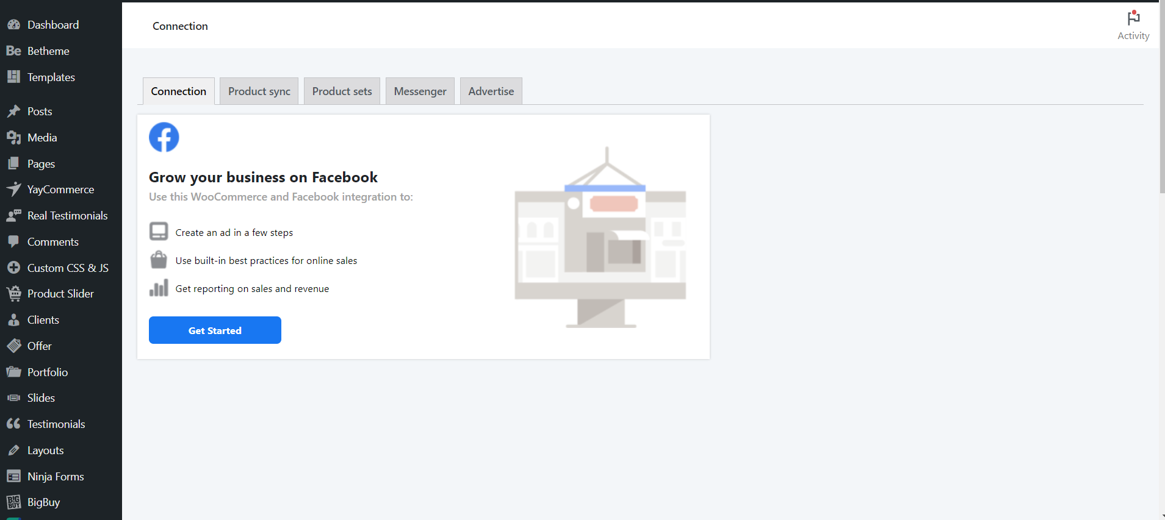
Task: Click the Templates icon in sidebar
Action: 13,77
